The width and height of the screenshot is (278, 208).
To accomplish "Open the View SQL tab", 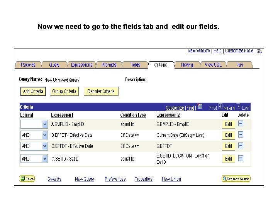I will 213,65.
